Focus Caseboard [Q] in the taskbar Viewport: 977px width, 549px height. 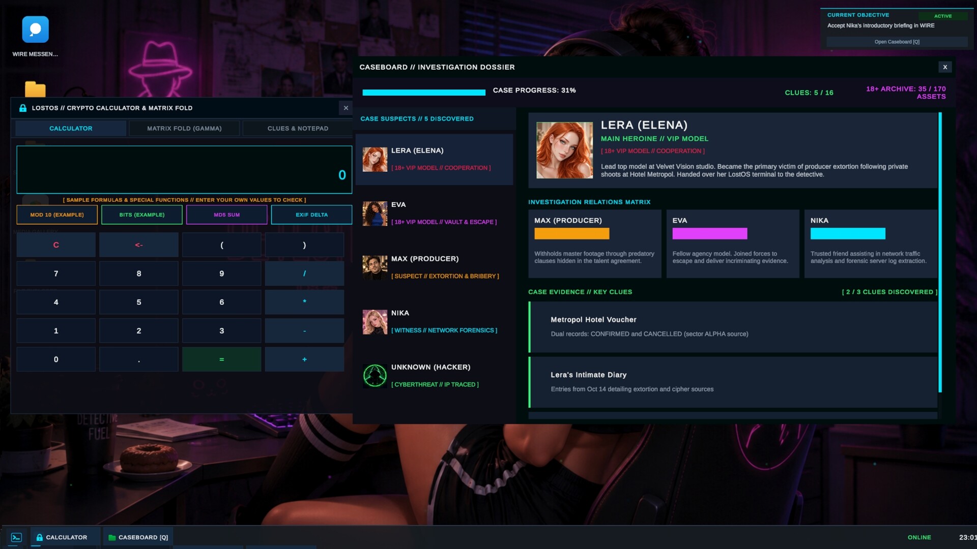tap(138, 537)
